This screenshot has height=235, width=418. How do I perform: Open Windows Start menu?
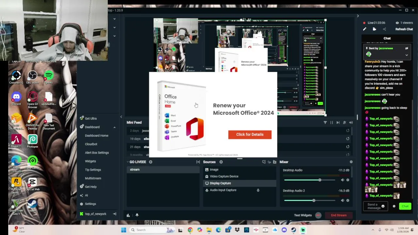(x=123, y=230)
